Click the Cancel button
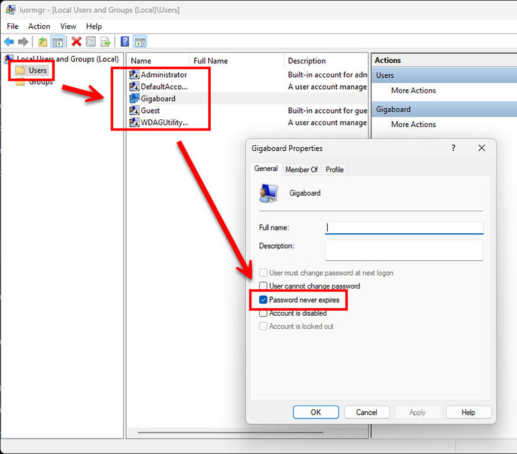 [366, 413]
